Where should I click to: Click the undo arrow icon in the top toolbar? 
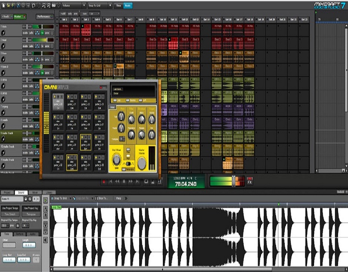click(34, 6)
